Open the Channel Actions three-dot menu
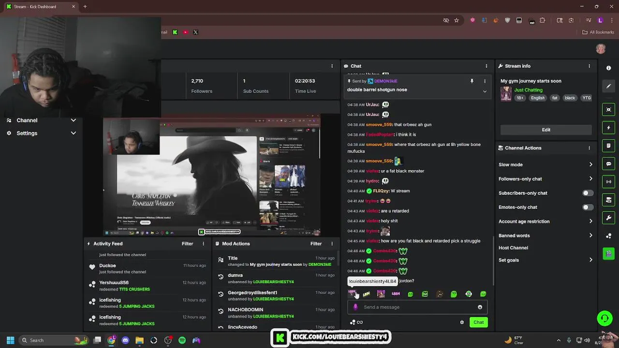The height and width of the screenshot is (348, 619). [x=589, y=148]
